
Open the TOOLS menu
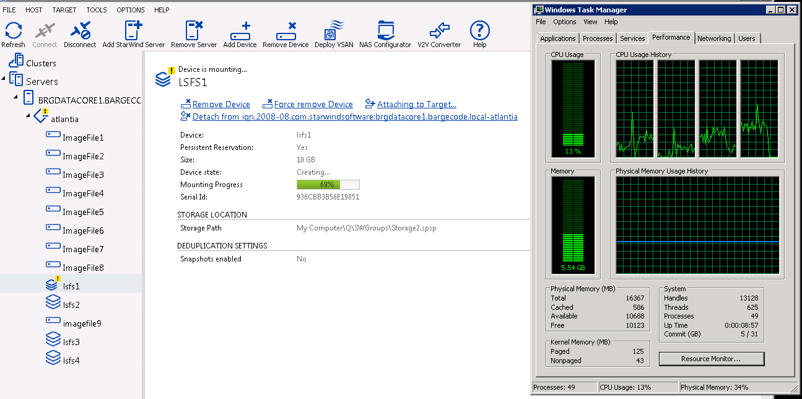tap(97, 10)
